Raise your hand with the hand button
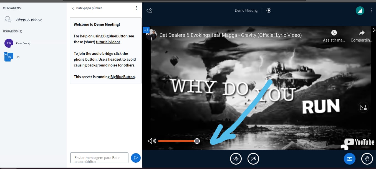Viewport: 376px width, 169px height. pyautogui.click(x=367, y=159)
